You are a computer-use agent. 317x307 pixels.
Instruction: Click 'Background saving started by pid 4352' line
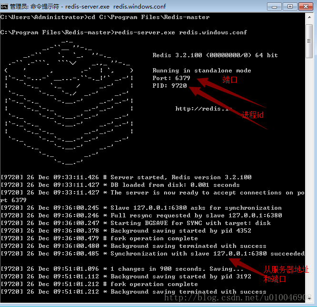pyautogui.click(x=126, y=231)
